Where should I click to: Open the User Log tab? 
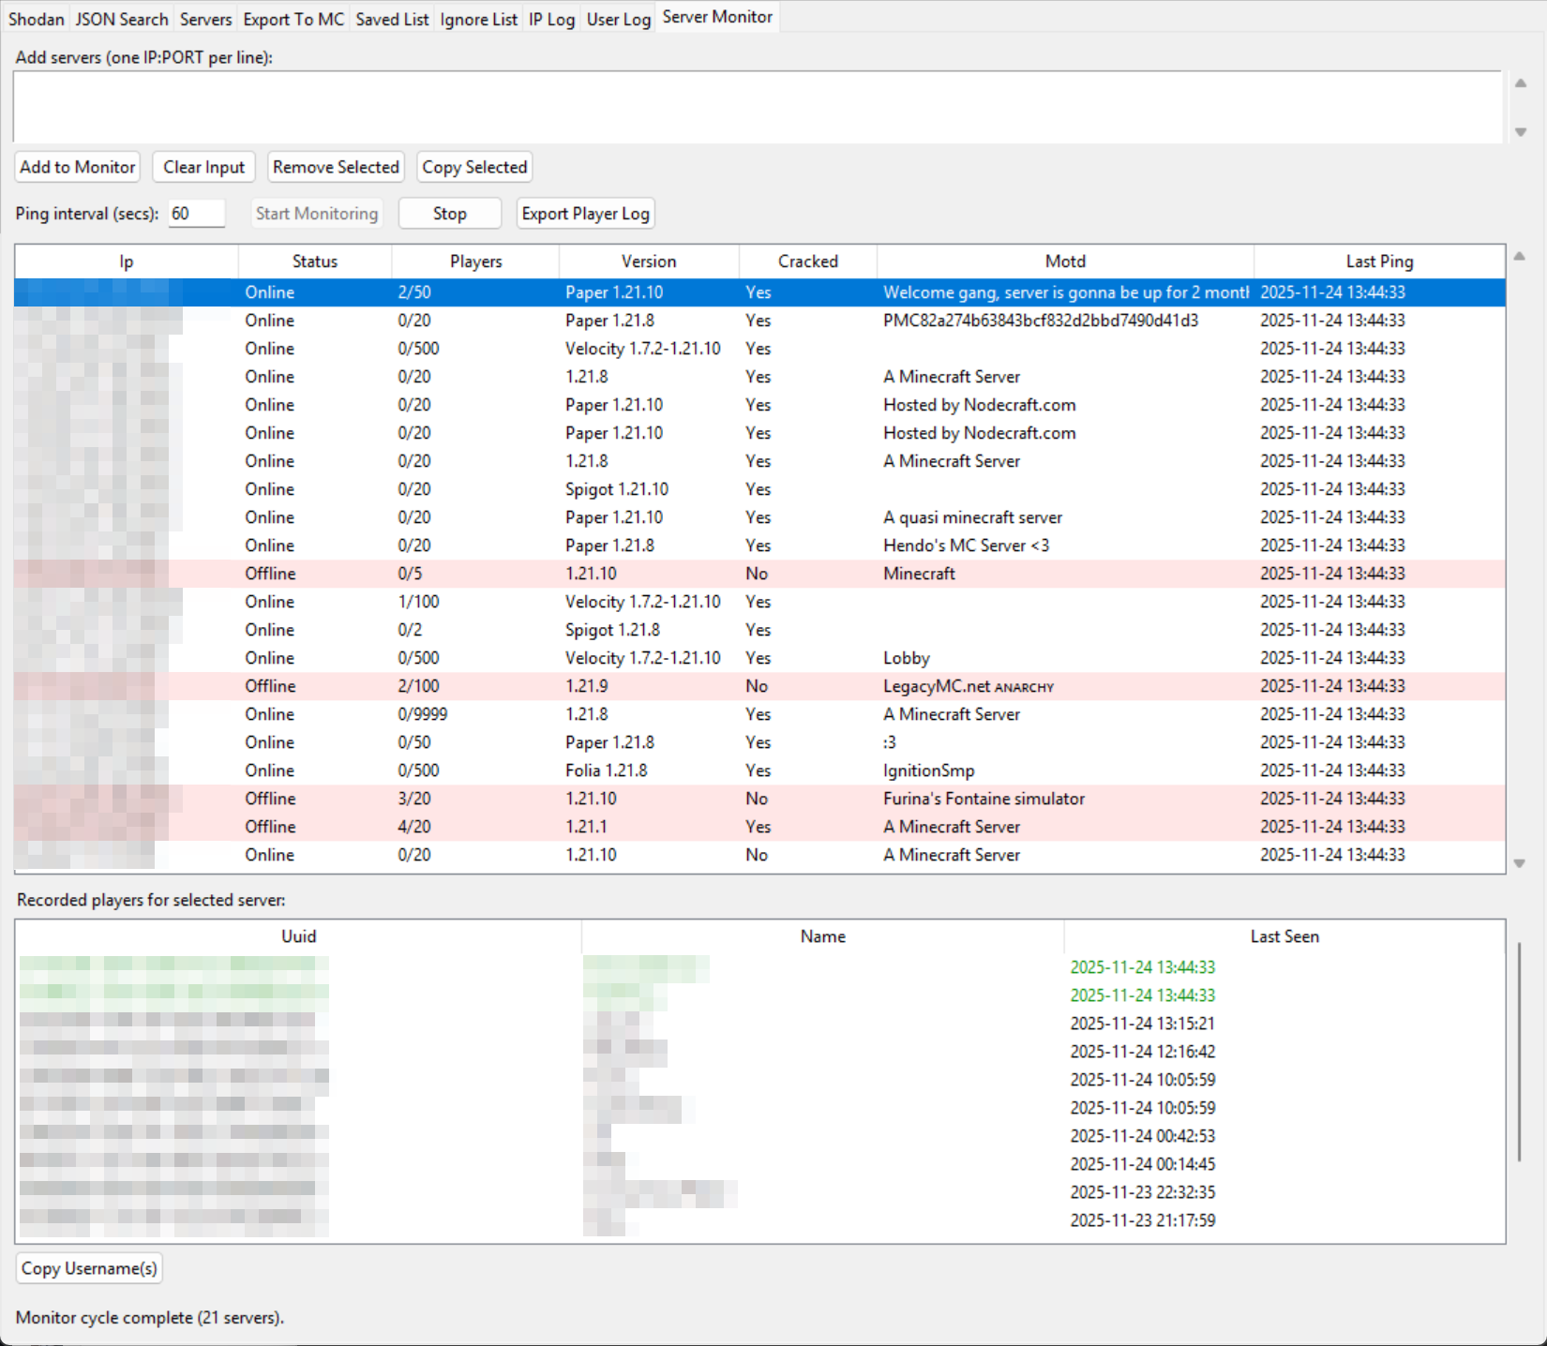619,19
